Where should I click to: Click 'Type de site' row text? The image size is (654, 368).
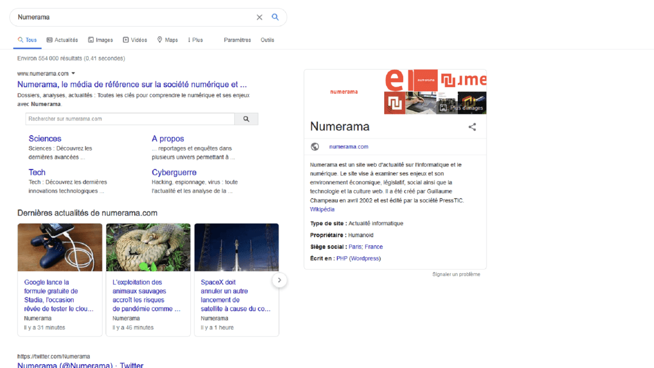(x=356, y=224)
